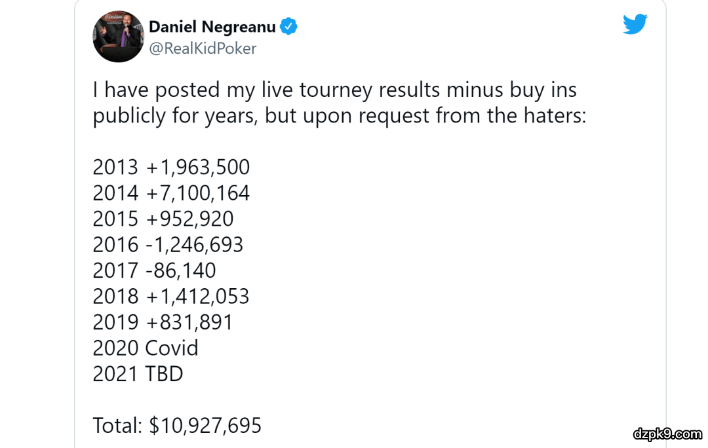Click the Twitter bird logo

(x=635, y=24)
